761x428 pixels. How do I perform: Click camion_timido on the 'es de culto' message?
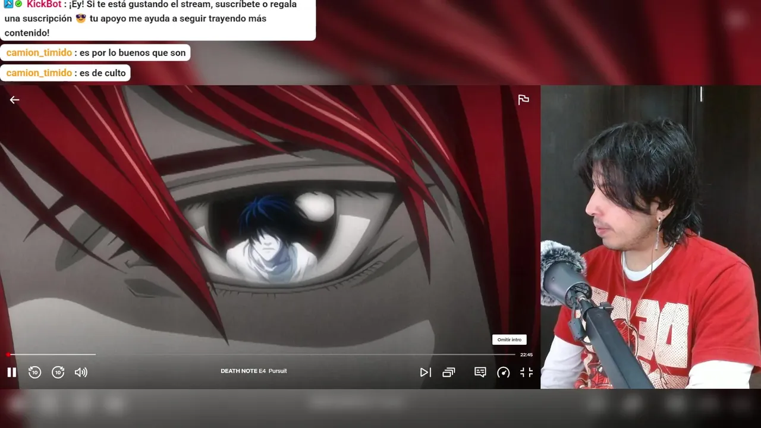pos(39,73)
